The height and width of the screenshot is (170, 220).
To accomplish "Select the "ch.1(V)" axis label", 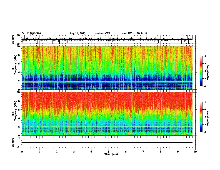I will tap(13, 39).
